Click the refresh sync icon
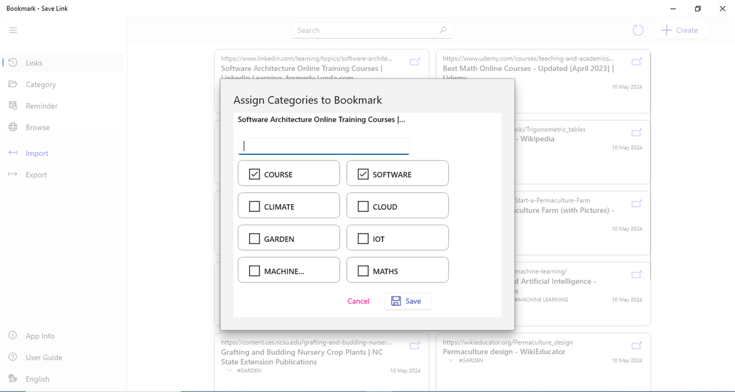This screenshot has width=735, height=392. pos(638,30)
